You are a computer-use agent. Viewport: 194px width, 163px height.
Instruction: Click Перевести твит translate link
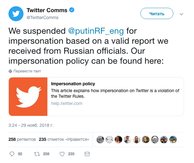27,71
